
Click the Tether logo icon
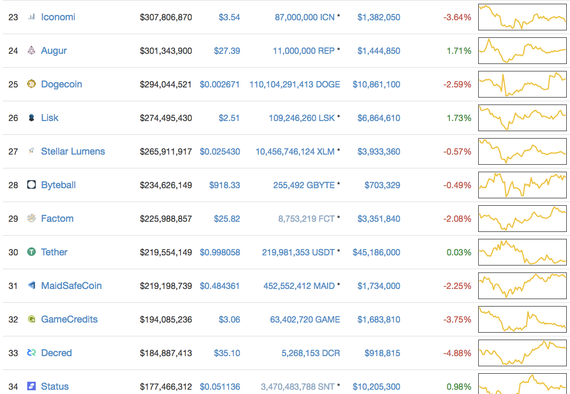point(31,252)
